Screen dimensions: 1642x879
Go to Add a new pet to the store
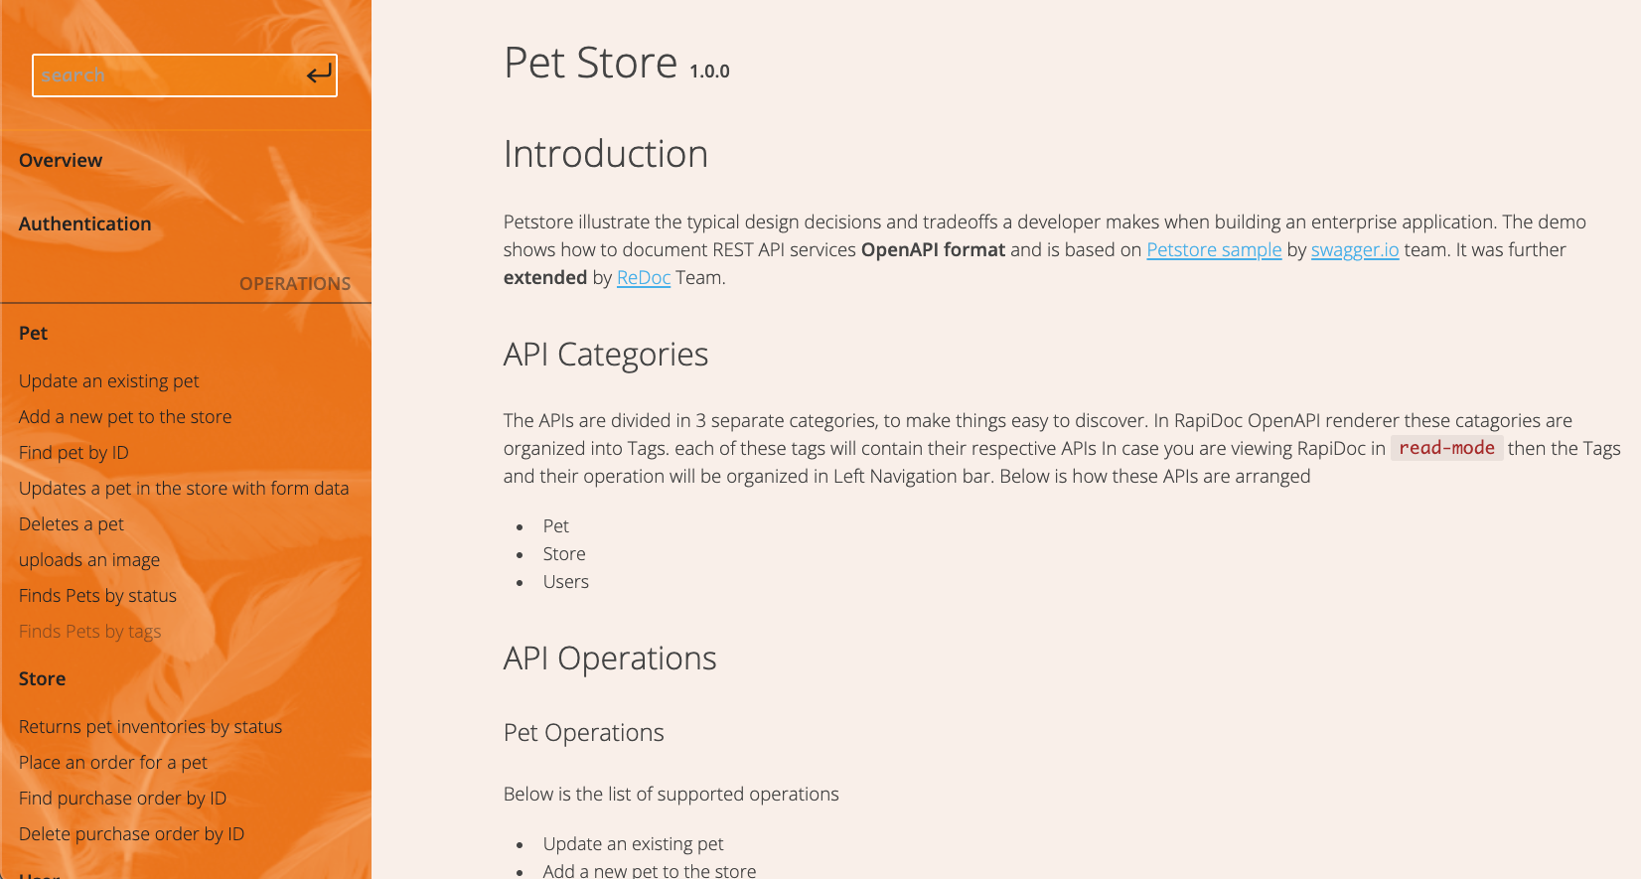tap(125, 416)
